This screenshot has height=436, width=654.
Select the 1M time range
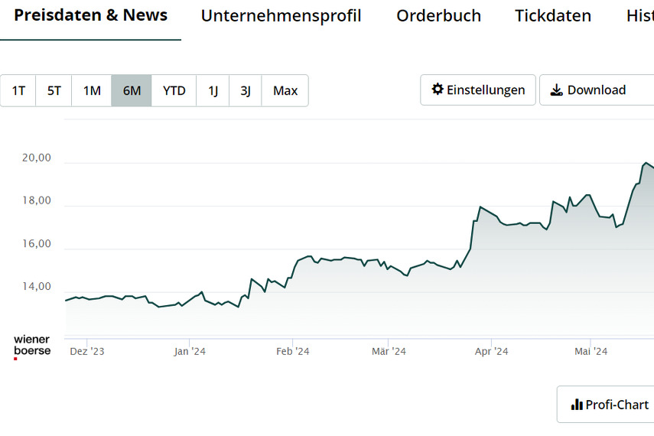[92, 90]
